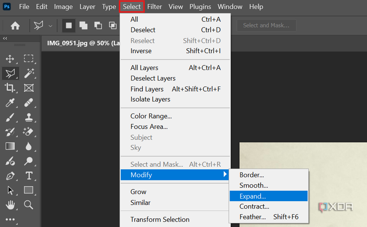Screen dimensions: 367x227
Task: Select the Gradient tool
Action: click(10, 146)
